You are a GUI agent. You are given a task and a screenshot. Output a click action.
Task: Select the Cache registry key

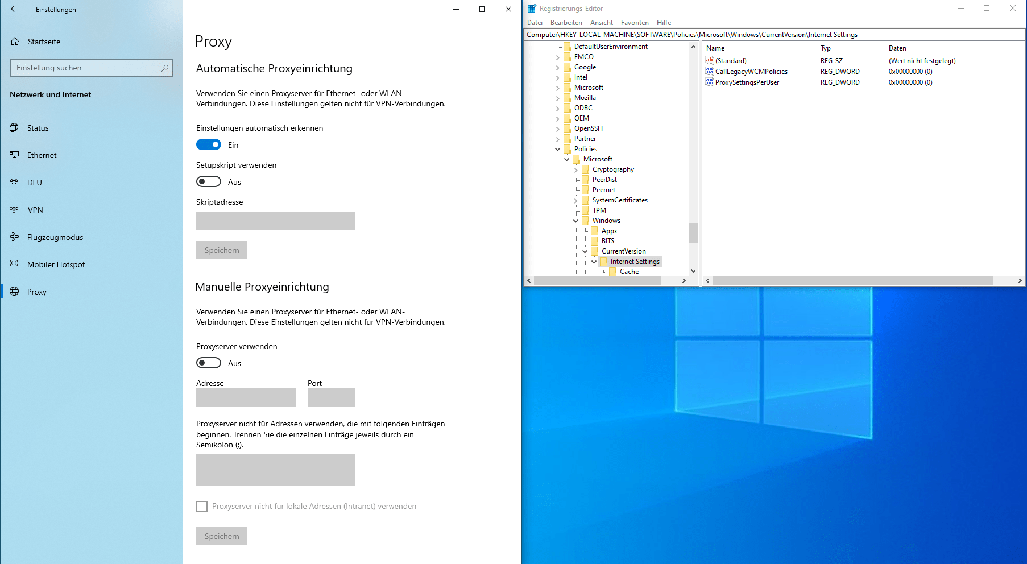pos(629,272)
